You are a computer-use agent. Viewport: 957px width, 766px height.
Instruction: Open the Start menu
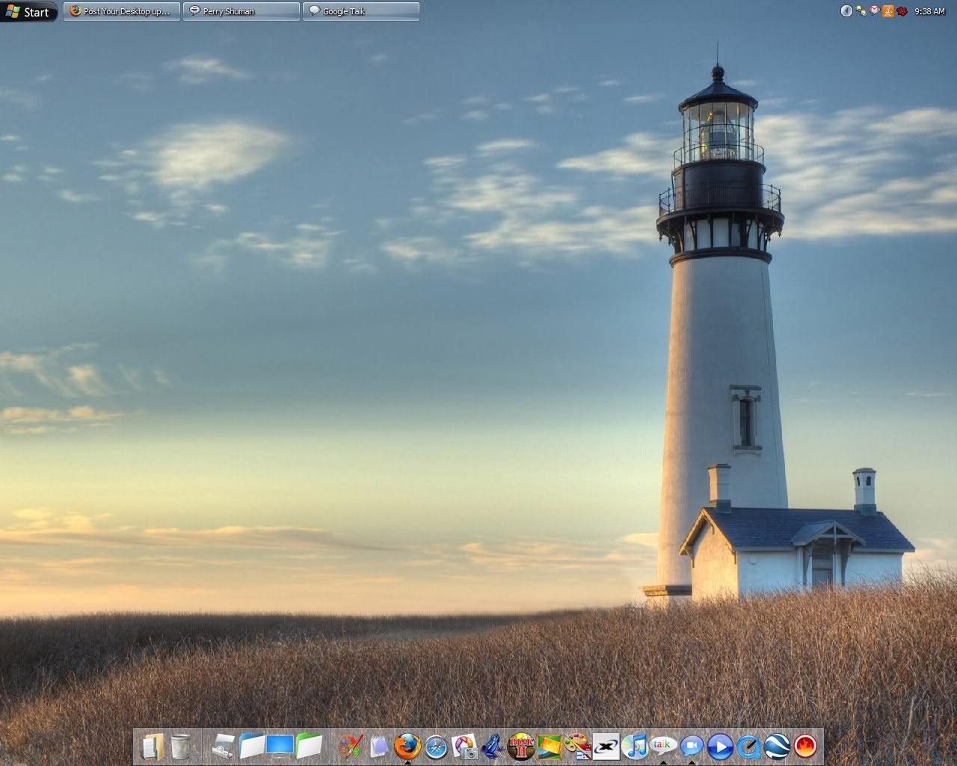(x=28, y=11)
